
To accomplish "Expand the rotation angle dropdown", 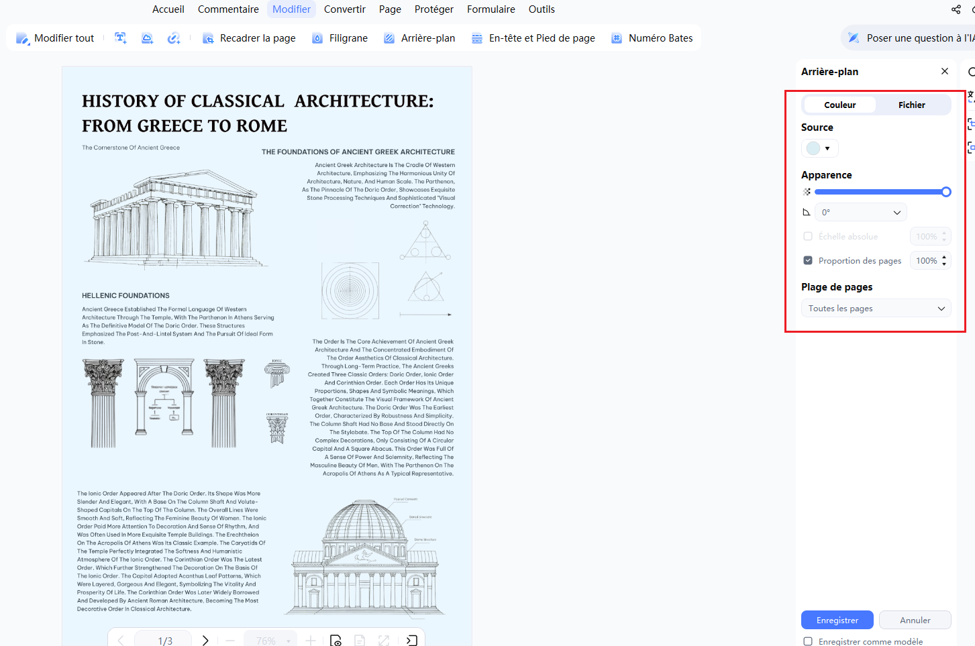I will coord(861,212).
